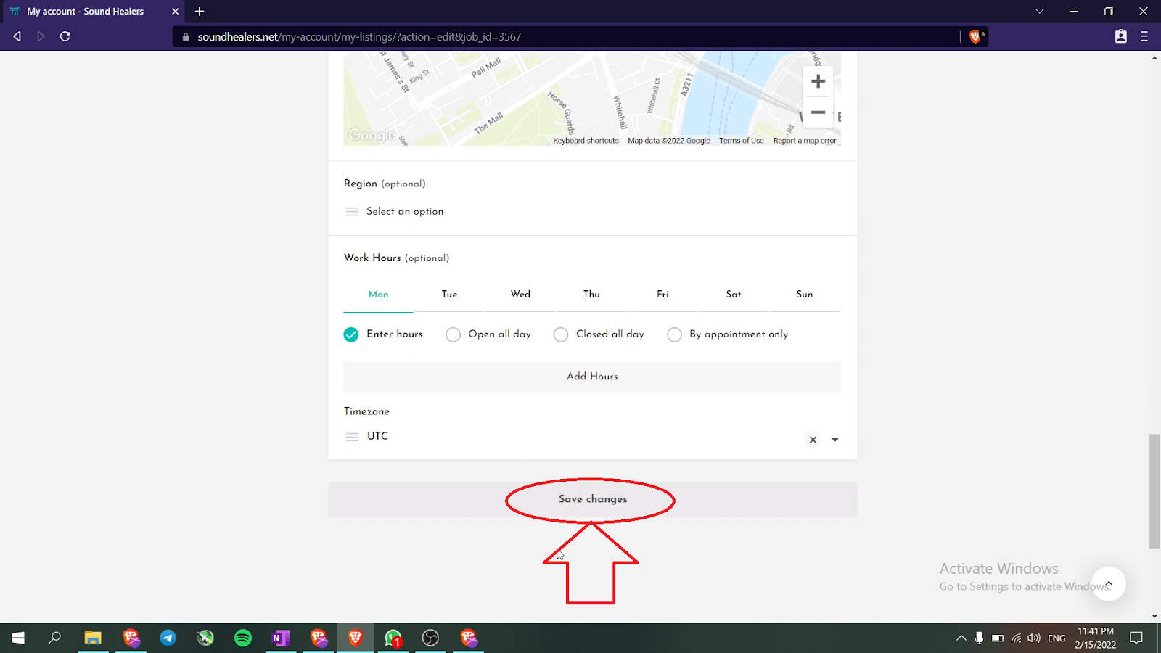The width and height of the screenshot is (1161, 653).
Task: Switch to the Wed work hours tab
Action: coord(520,295)
